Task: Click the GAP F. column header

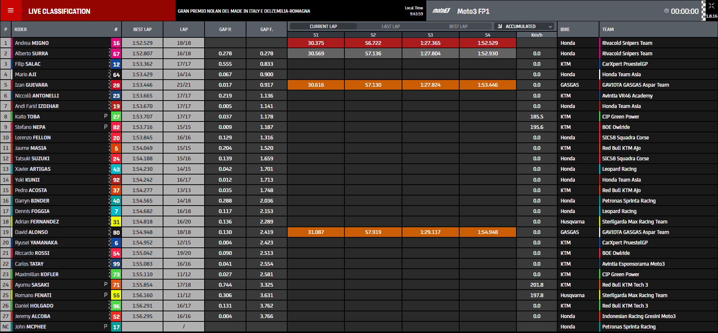Action: tap(267, 29)
